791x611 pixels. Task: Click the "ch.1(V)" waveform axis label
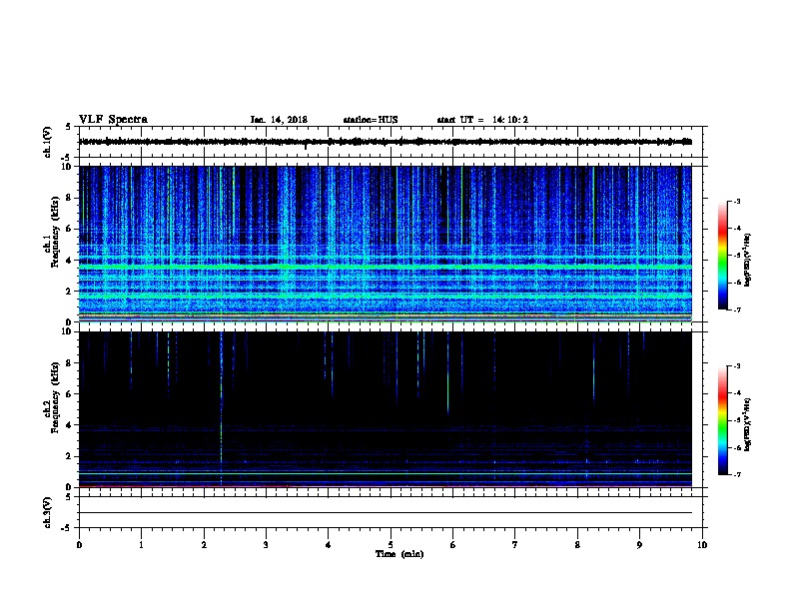47,142
